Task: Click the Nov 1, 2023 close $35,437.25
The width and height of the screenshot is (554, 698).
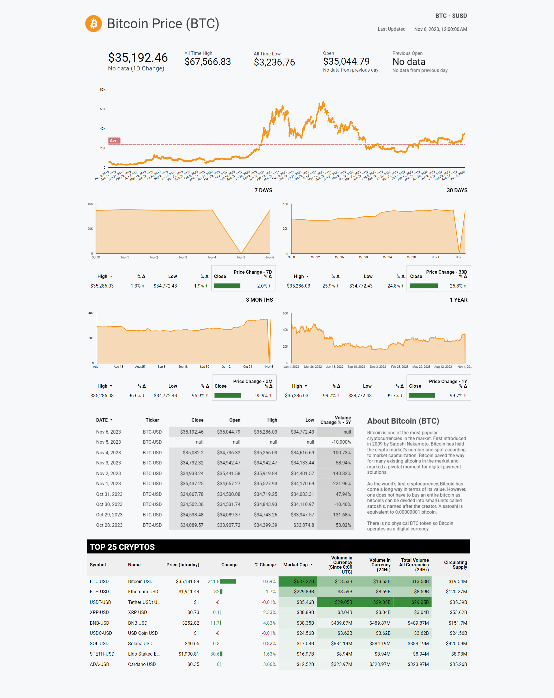Action: pos(192,483)
